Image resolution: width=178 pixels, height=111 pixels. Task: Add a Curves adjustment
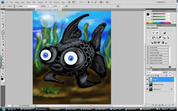click(160, 33)
